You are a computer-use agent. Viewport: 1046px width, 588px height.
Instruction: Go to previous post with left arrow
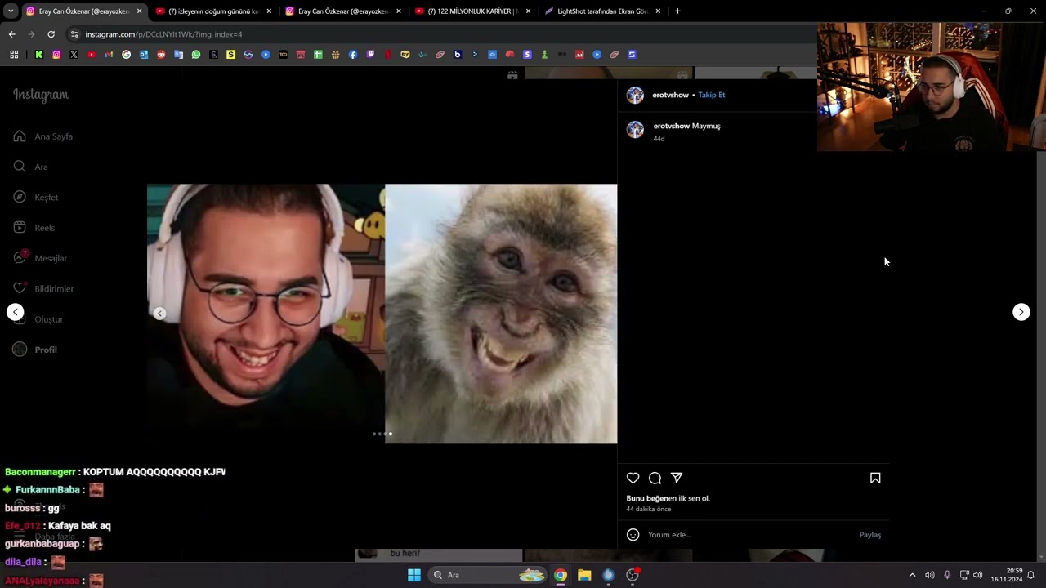16,312
